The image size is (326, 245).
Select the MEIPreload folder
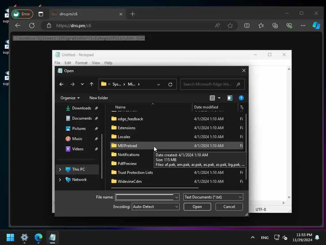point(177,145)
